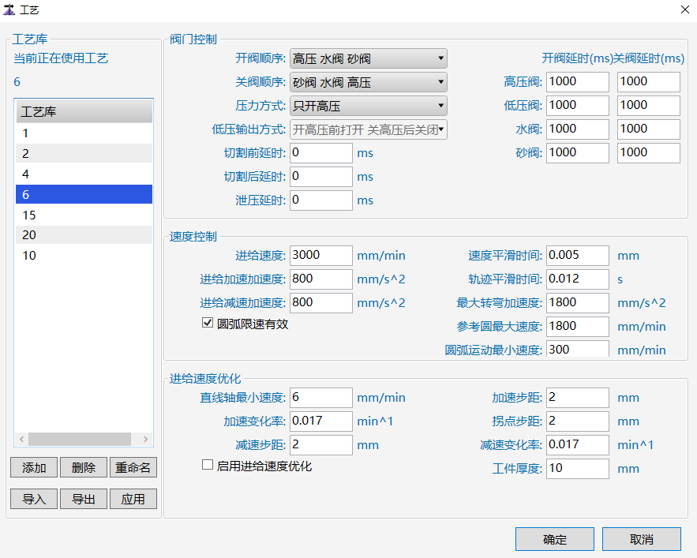This screenshot has height=558, width=697.
Task: Expand the 关阀顺序 dropdown
Action: (368, 82)
